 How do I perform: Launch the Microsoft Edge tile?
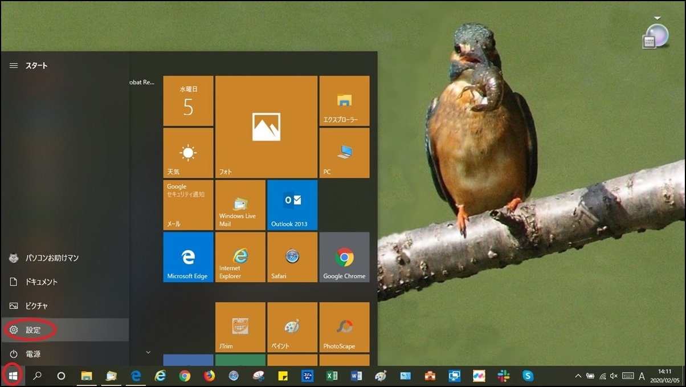[188, 257]
